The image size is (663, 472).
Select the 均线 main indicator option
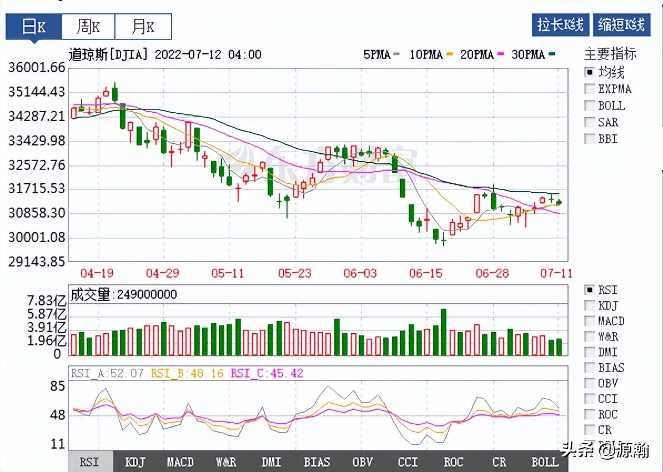(590, 72)
